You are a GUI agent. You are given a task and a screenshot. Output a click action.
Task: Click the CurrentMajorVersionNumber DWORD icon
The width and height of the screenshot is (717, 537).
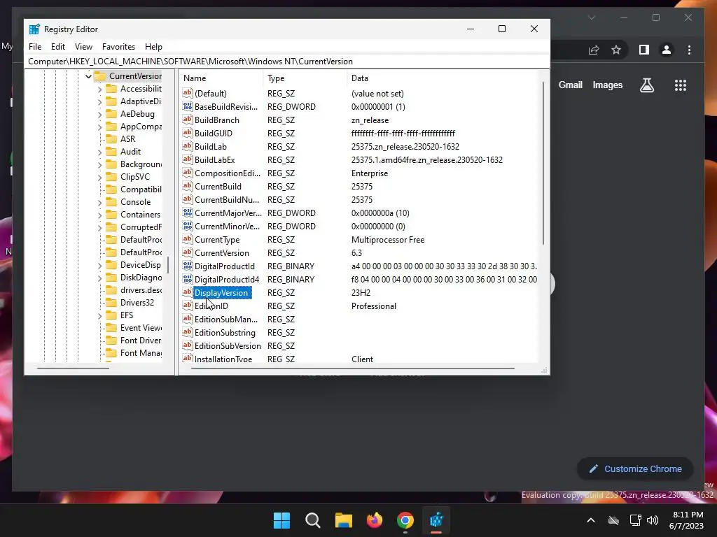click(x=188, y=213)
